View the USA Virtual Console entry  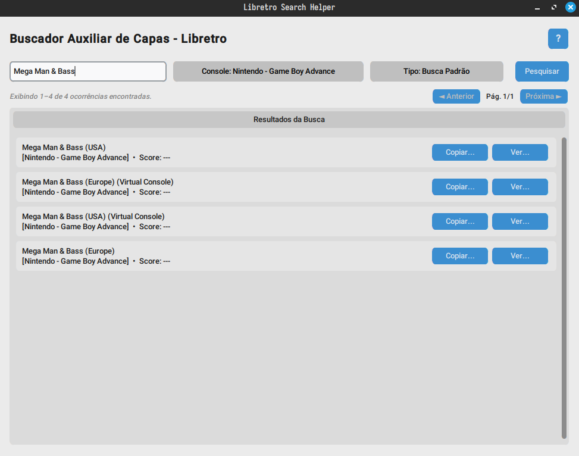(520, 221)
